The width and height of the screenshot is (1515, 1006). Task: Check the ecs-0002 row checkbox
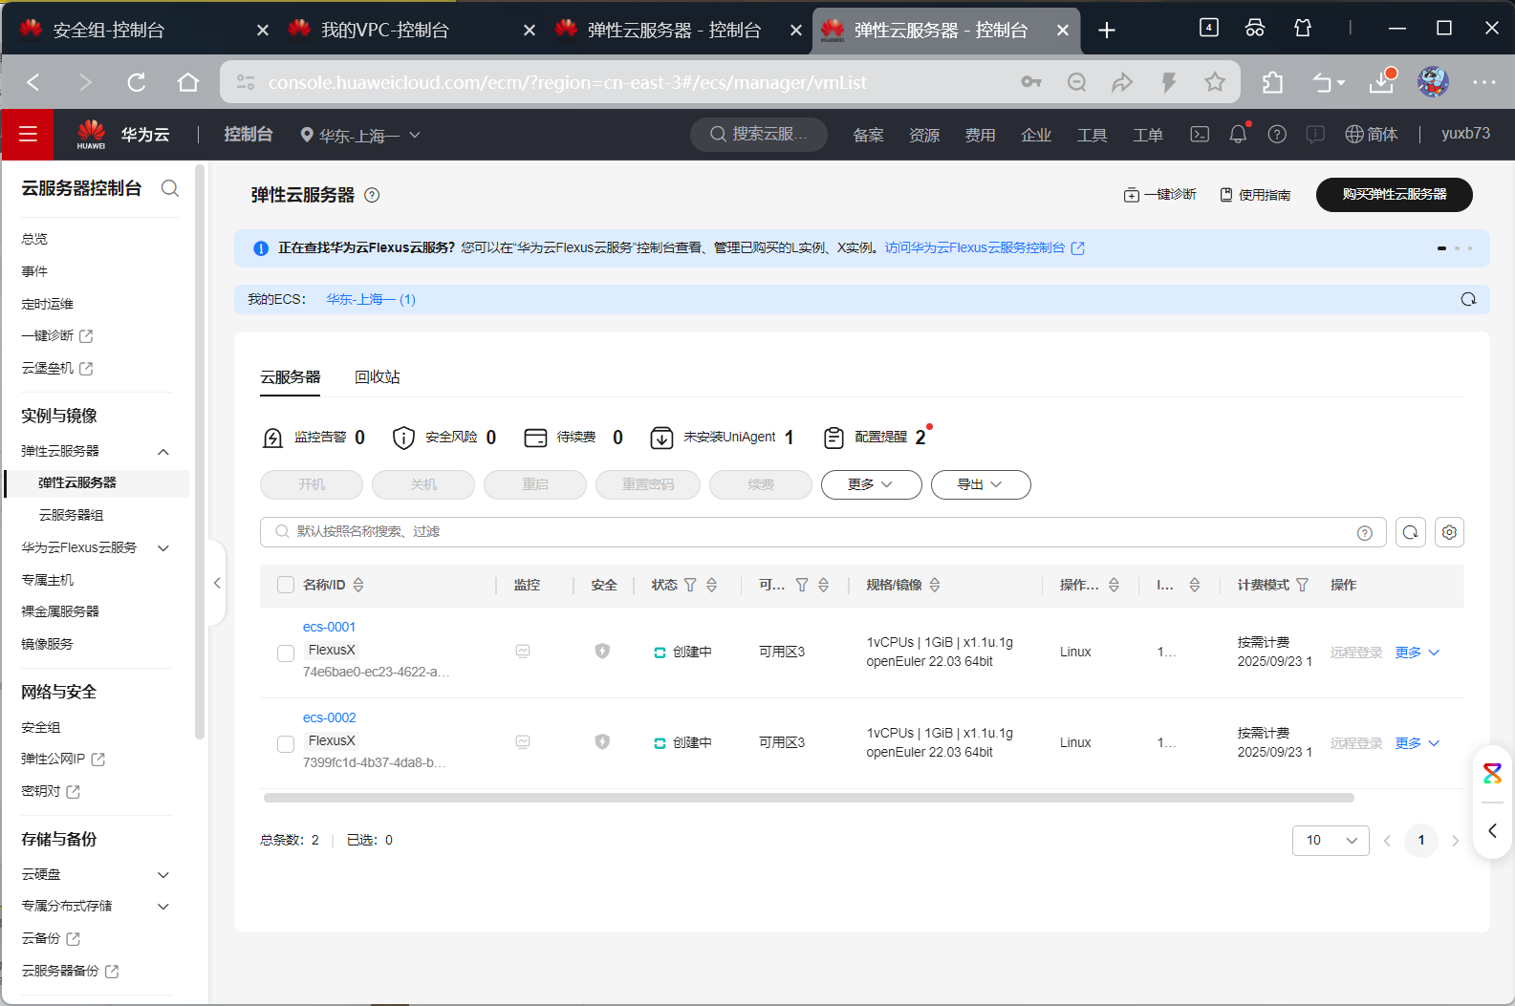[286, 744]
